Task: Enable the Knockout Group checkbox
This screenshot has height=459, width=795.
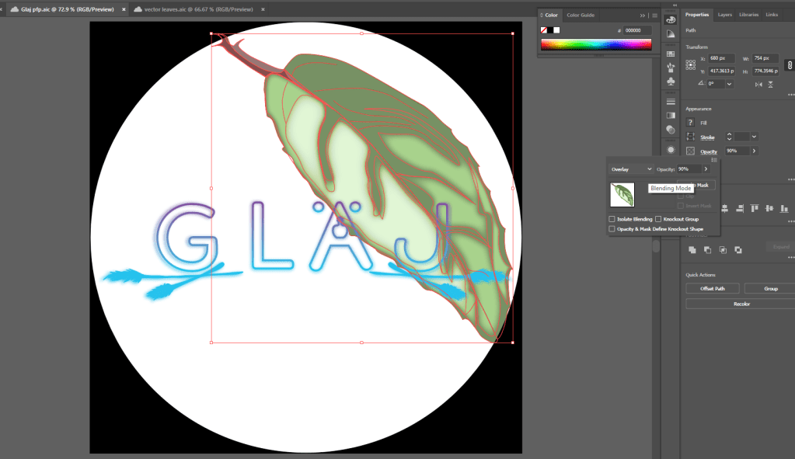Action: [x=658, y=220]
